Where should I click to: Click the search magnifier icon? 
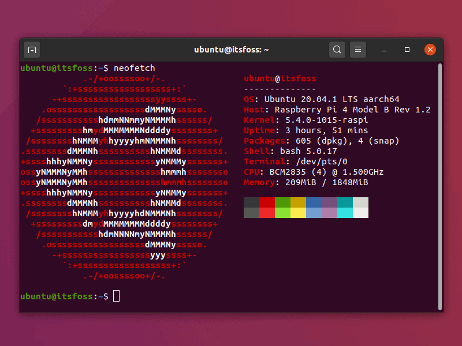pyautogui.click(x=337, y=50)
